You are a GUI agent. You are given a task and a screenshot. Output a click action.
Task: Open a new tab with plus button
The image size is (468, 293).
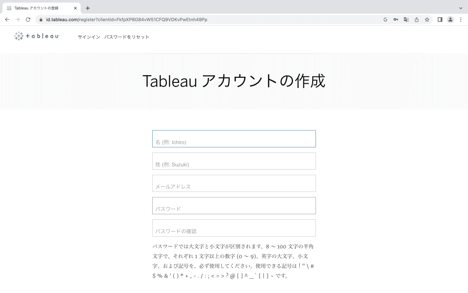pyautogui.click(x=88, y=8)
